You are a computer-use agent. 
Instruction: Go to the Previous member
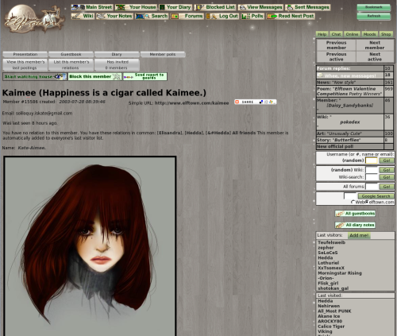pos(336,45)
